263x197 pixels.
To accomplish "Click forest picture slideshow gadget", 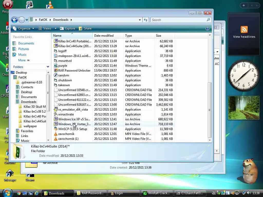I will pyautogui.click(x=243, y=108).
